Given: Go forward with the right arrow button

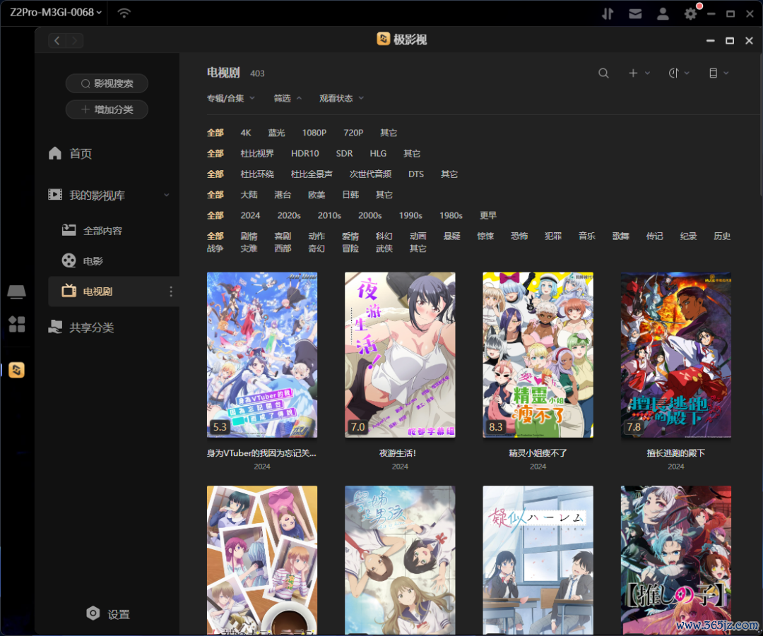Looking at the screenshot, I should pos(74,40).
